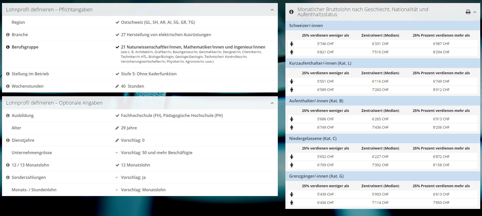Click the info icon beside Stellung im Betrieb

click(x=8, y=74)
